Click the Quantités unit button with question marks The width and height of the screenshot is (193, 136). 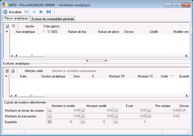[49, 122]
